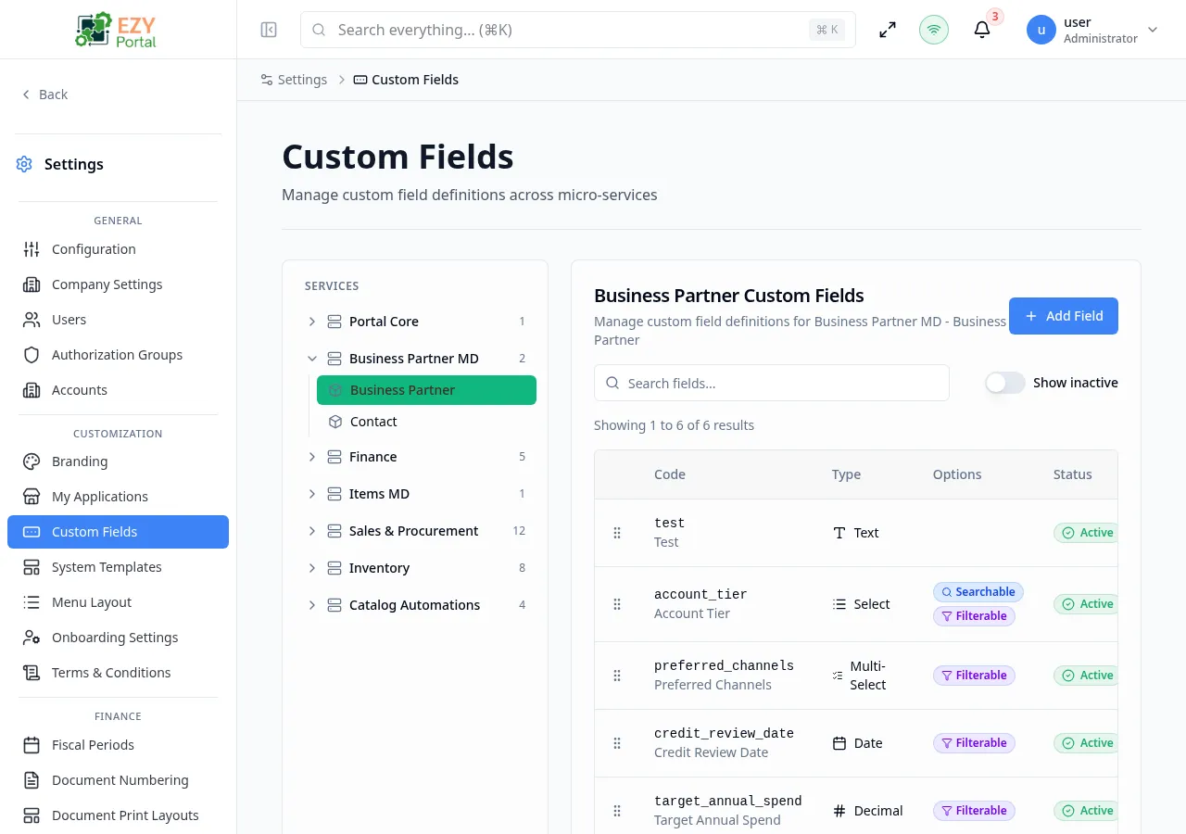Click the Menu Layout list icon
Viewport: 1186px width, 834px height.
point(32,602)
